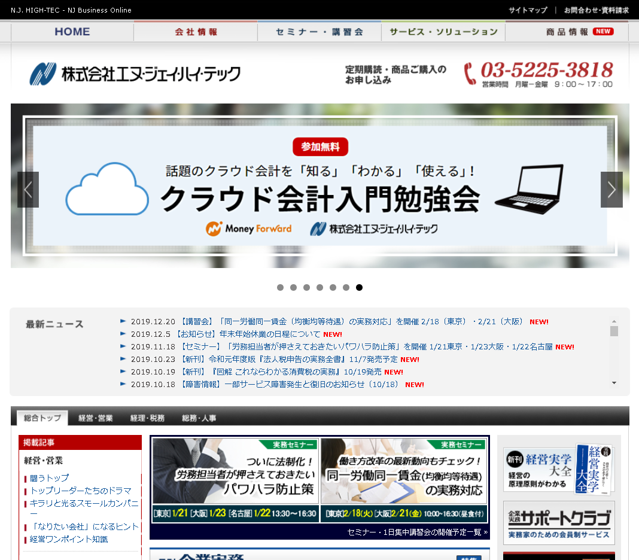Switch to the 総務・人事 tab
Screen dimensions: 639x560
[x=199, y=418]
